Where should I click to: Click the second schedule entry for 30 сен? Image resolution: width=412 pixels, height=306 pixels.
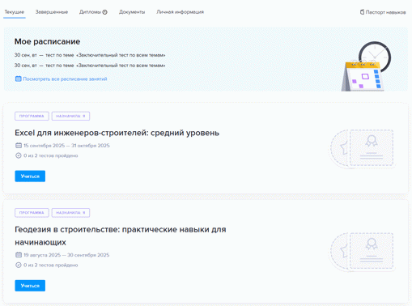tap(90, 66)
